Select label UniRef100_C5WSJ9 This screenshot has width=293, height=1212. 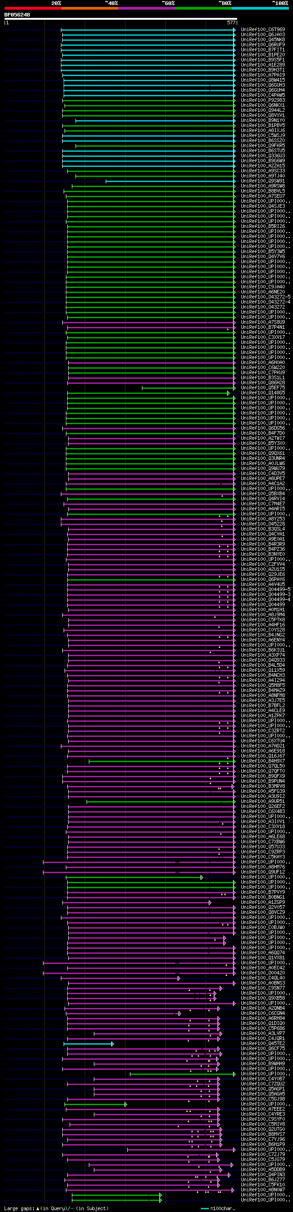coord(263,135)
